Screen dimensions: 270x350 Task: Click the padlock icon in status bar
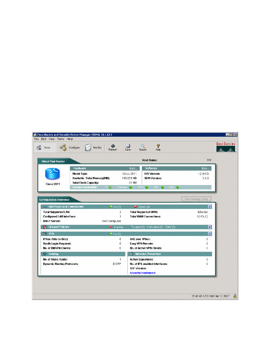point(235,296)
